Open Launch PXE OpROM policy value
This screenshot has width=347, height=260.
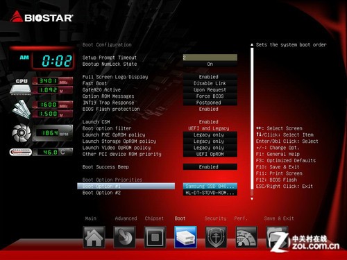point(210,135)
